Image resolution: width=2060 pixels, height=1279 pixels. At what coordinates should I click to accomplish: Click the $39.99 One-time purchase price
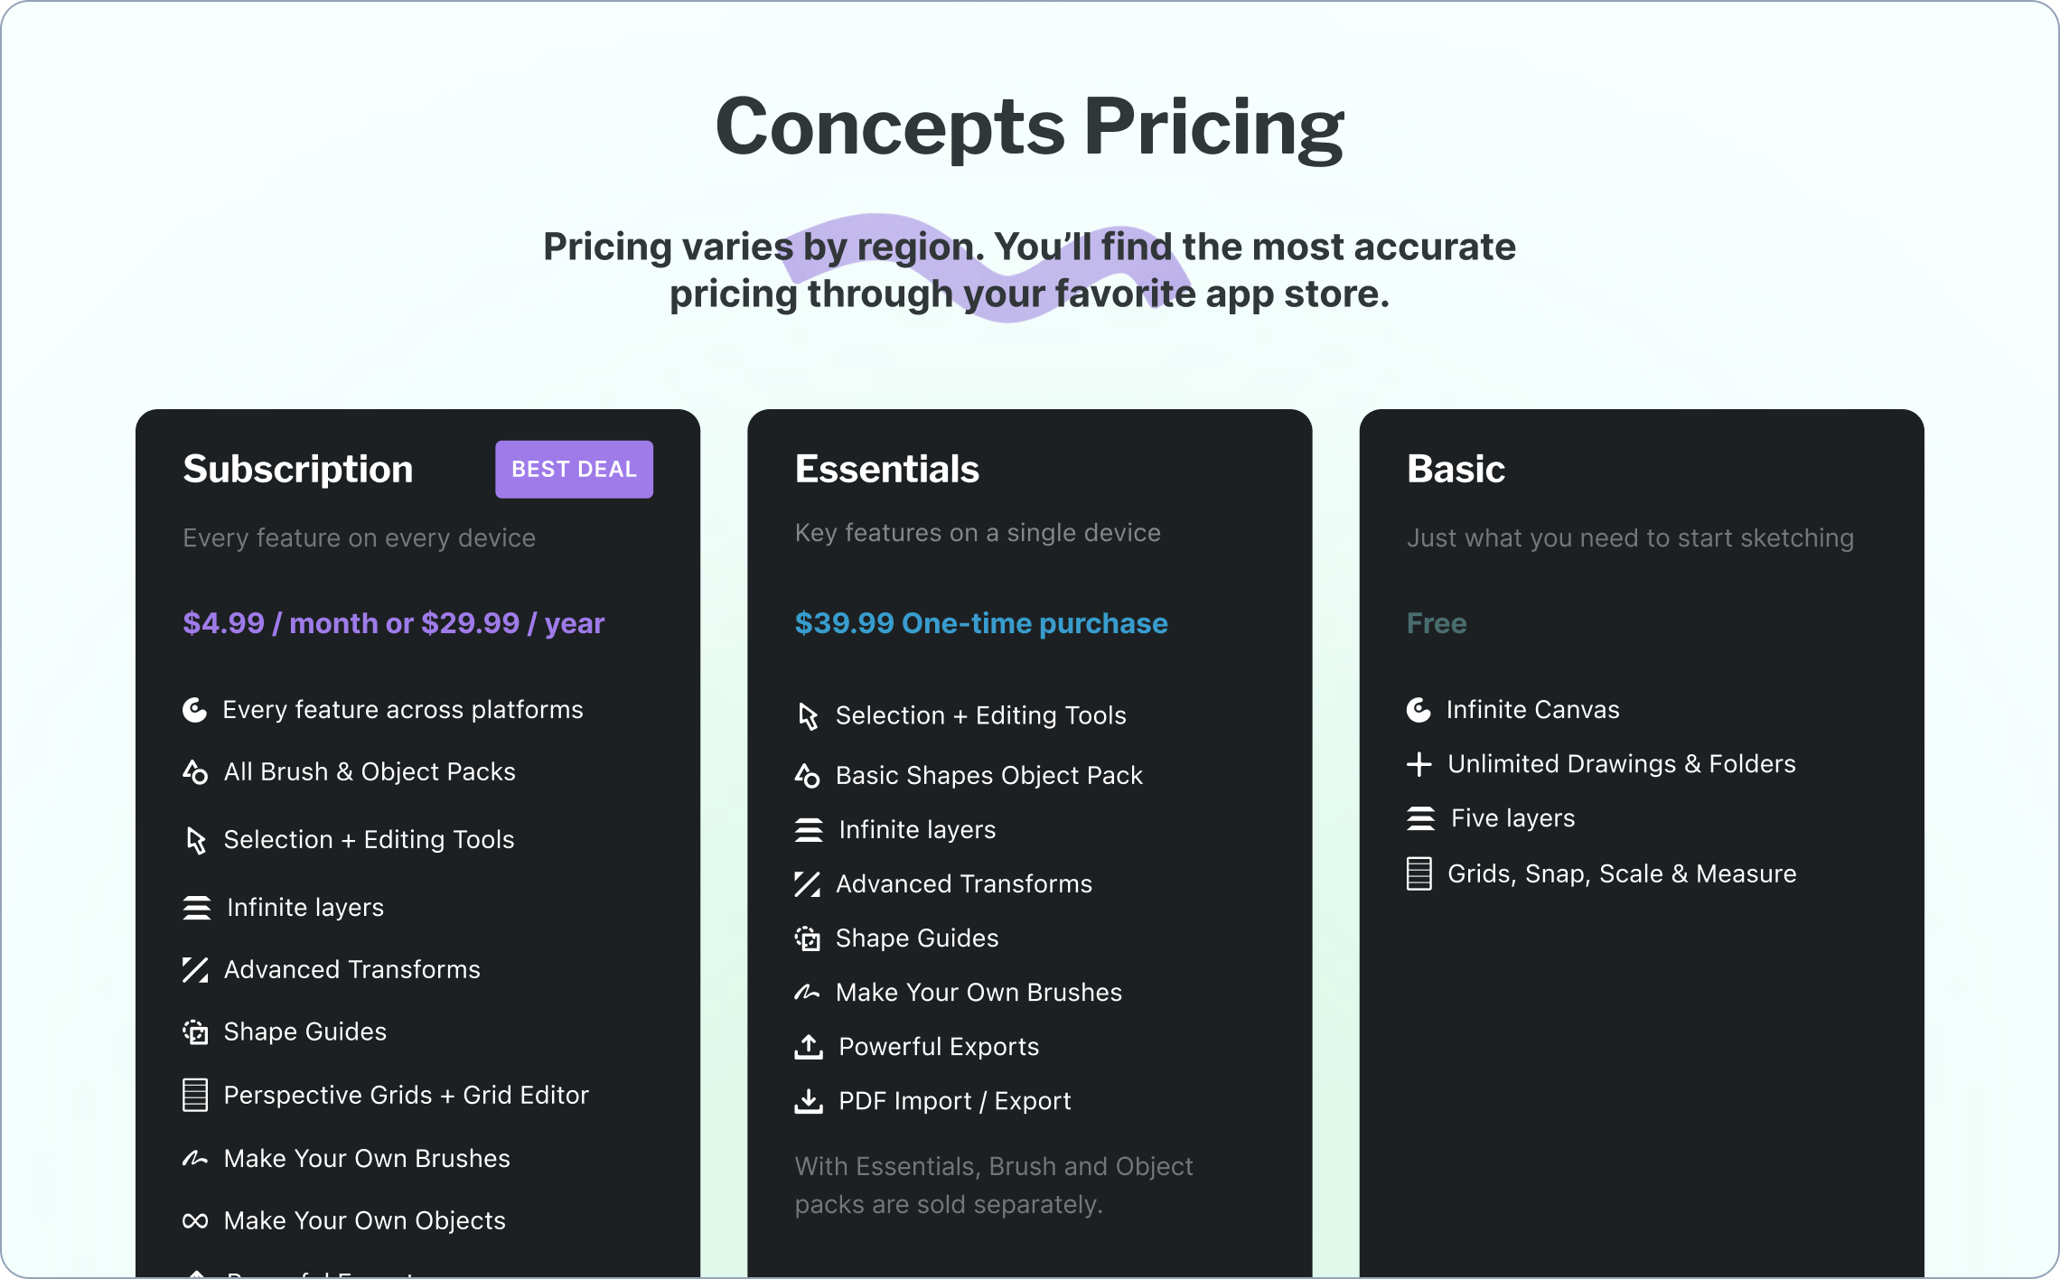(x=981, y=623)
